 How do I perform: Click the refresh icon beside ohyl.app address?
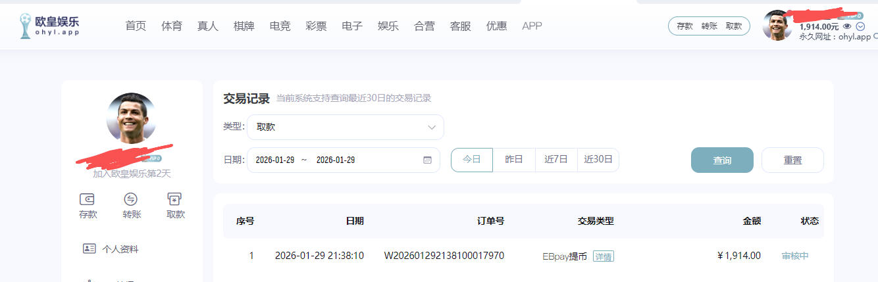(874, 37)
